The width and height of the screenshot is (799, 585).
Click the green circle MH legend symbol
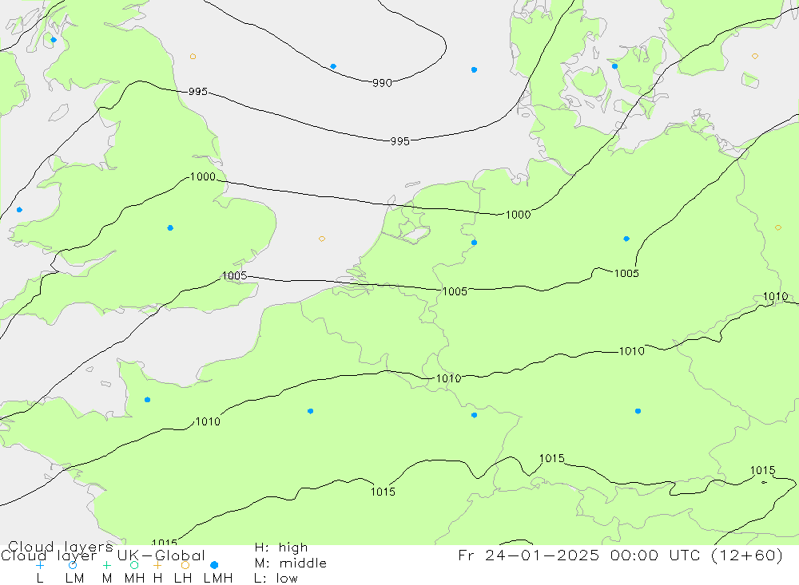click(134, 565)
